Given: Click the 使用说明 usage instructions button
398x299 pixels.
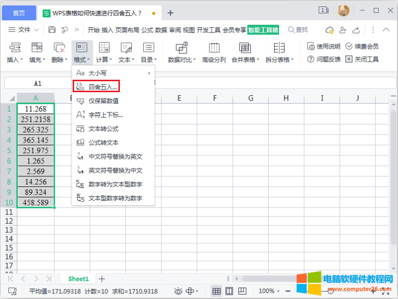Looking at the screenshot, I should pos(323,46).
